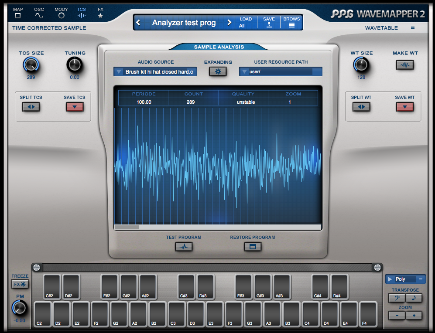Click the left keyboard strip screw
Screen dimensions: 435x333
click(37, 267)
